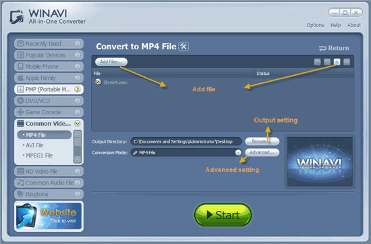
Task: Maximize the WinAVI window
Action: pos(345,13)
